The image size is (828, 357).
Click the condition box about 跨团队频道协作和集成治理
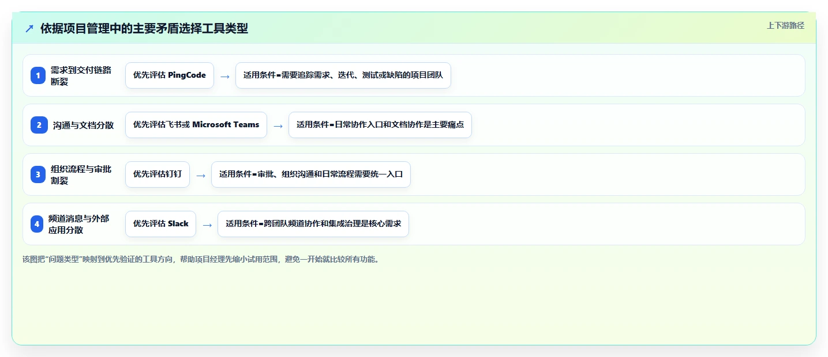(313, 224)
